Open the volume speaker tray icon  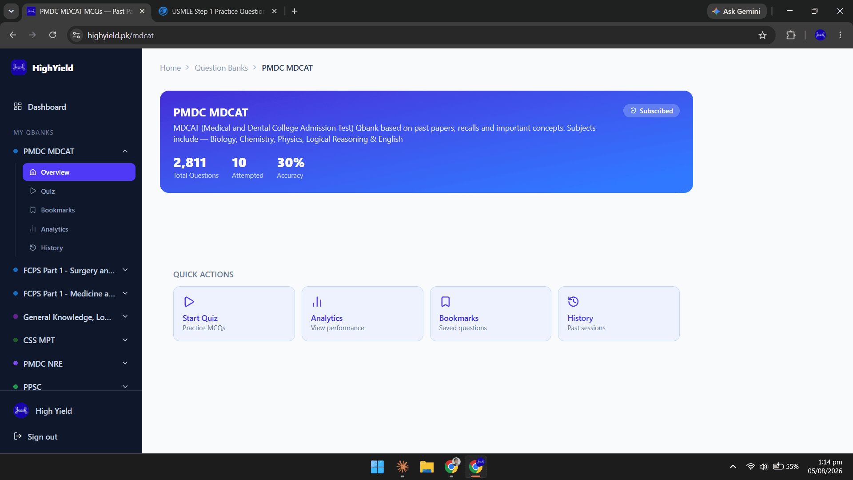pyautogui.click(x=763, y=466)
